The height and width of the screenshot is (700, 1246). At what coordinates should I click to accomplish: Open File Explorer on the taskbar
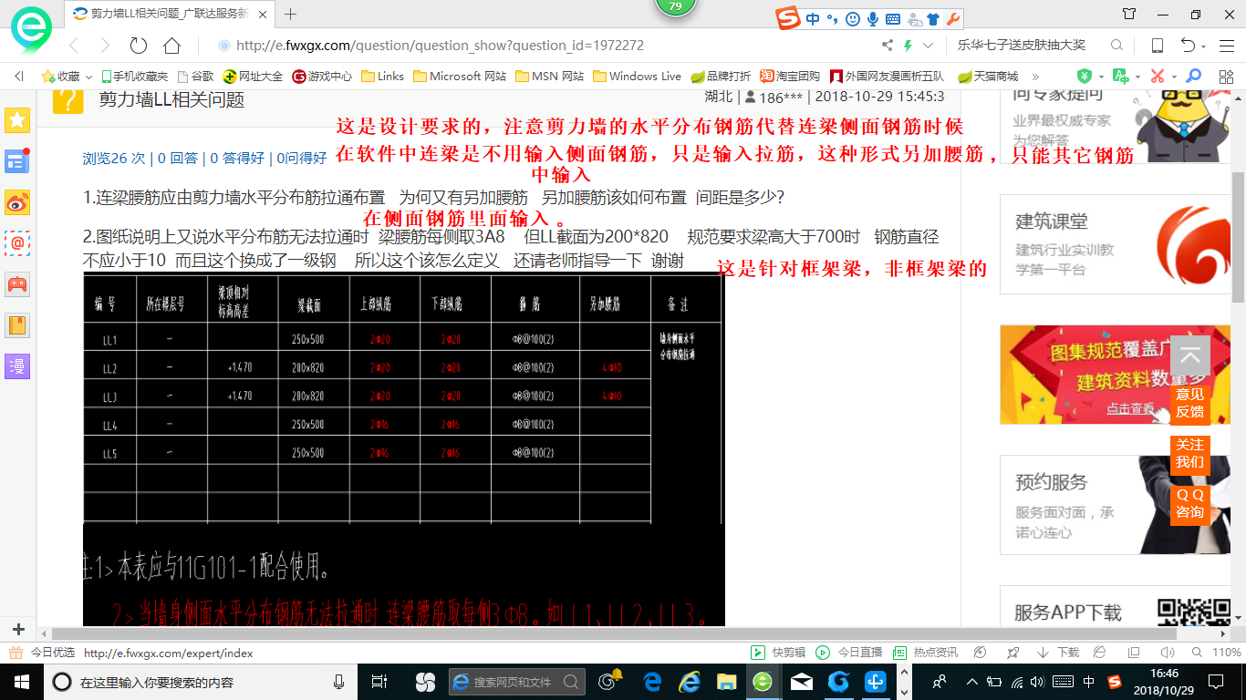[x=726, y=682]
